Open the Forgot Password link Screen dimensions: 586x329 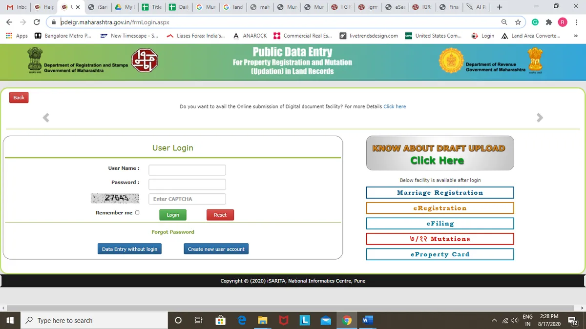pos(173,232)
